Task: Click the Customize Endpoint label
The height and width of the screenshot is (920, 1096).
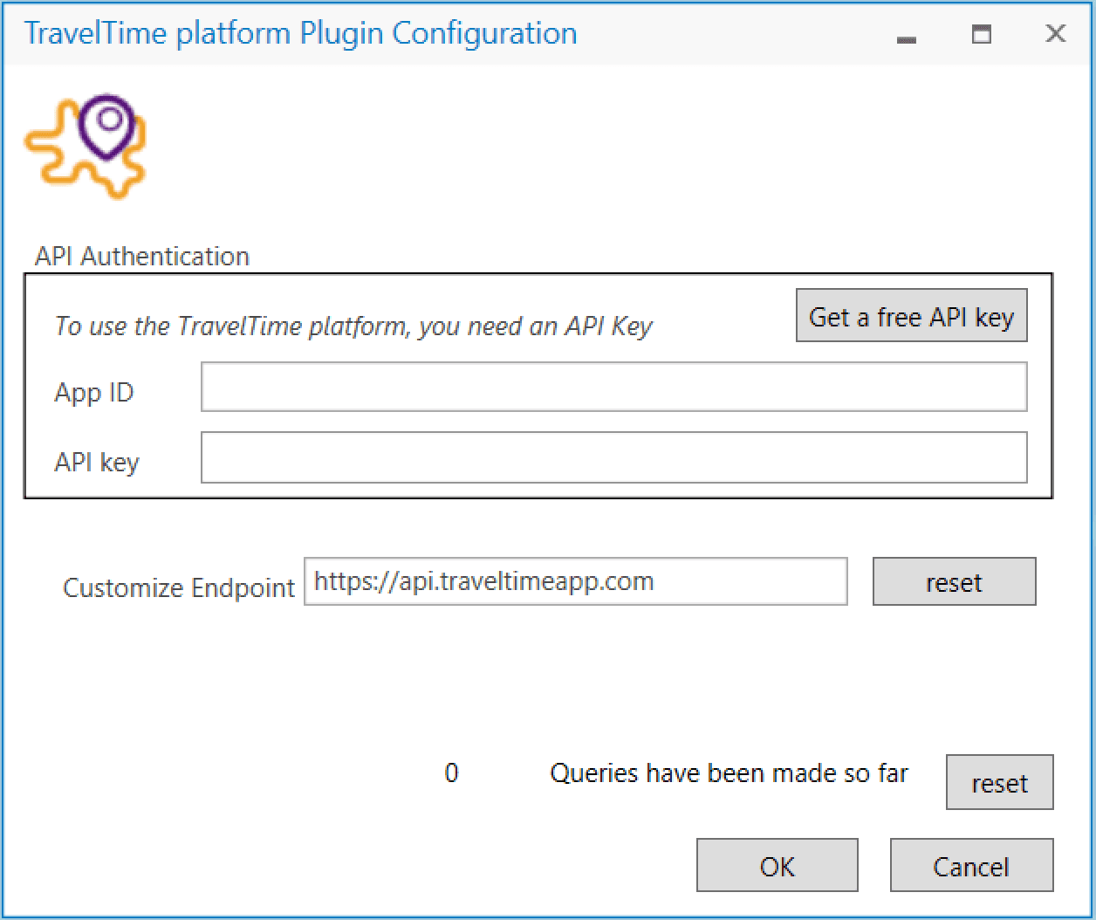Action: click(x=178, y=587)
